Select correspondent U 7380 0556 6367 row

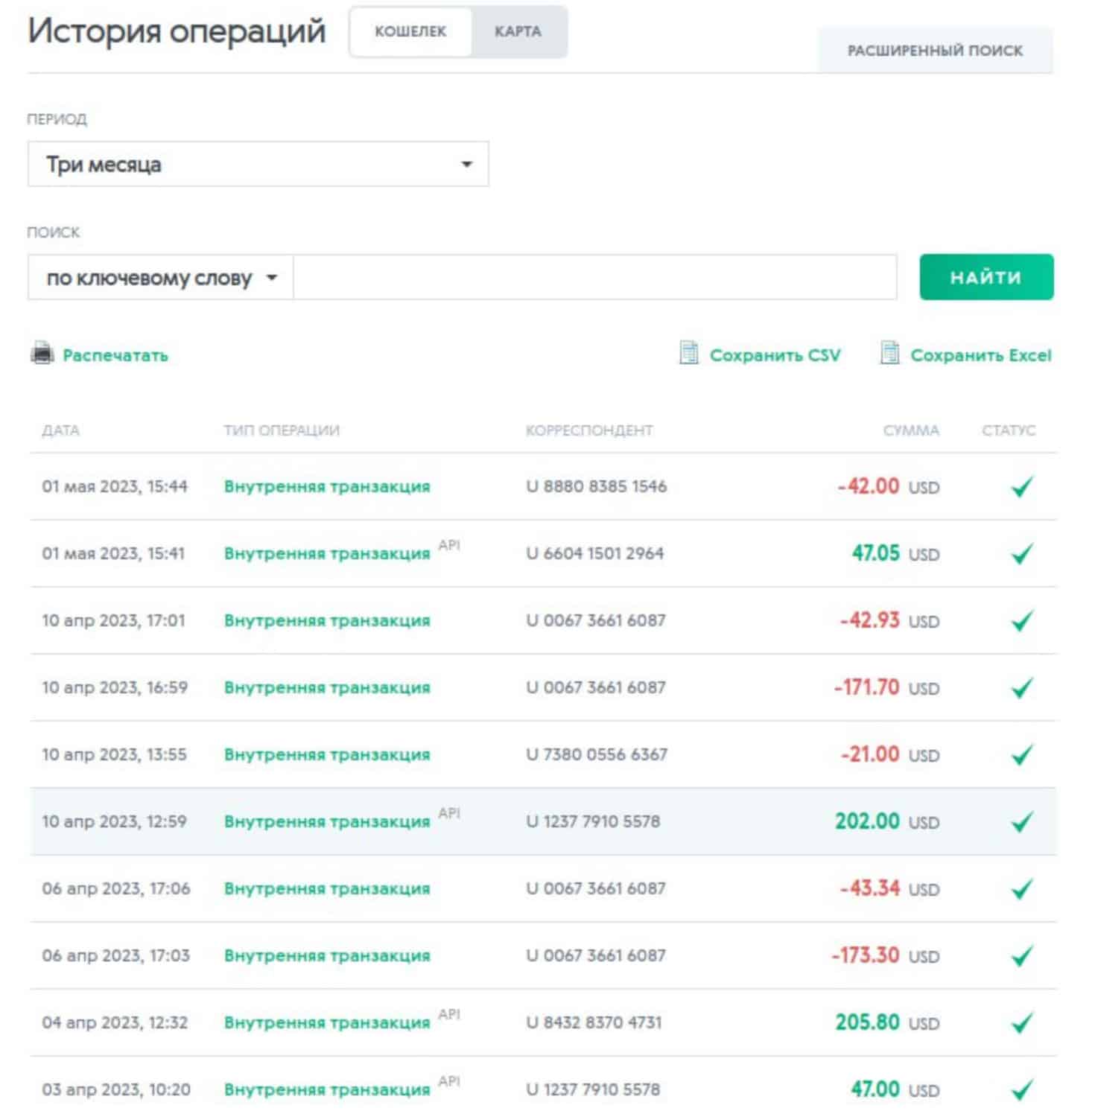tap(596, 754)
